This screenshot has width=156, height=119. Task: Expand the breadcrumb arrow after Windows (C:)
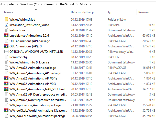coord(41,4)
